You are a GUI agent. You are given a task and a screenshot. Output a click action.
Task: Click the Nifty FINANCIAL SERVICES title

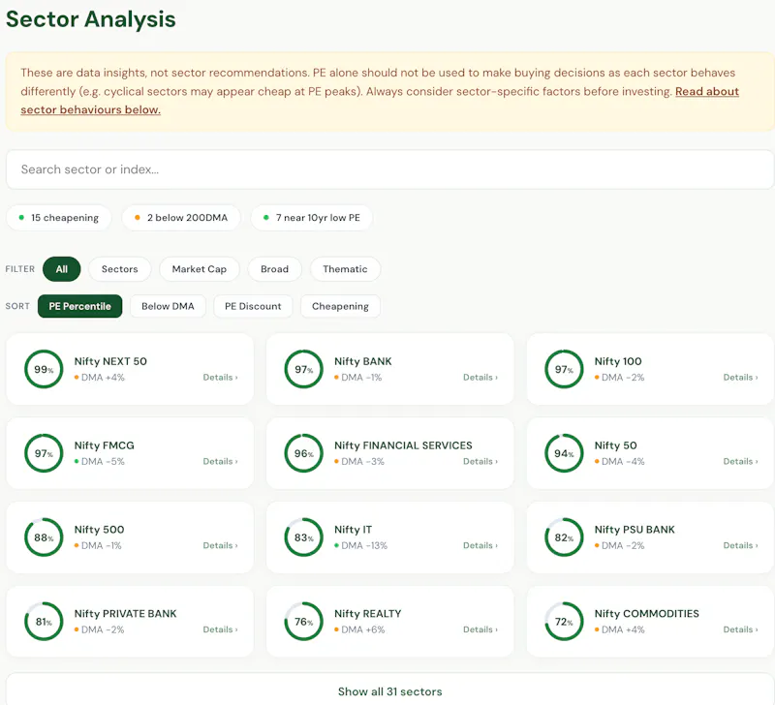tap(403, 445)
